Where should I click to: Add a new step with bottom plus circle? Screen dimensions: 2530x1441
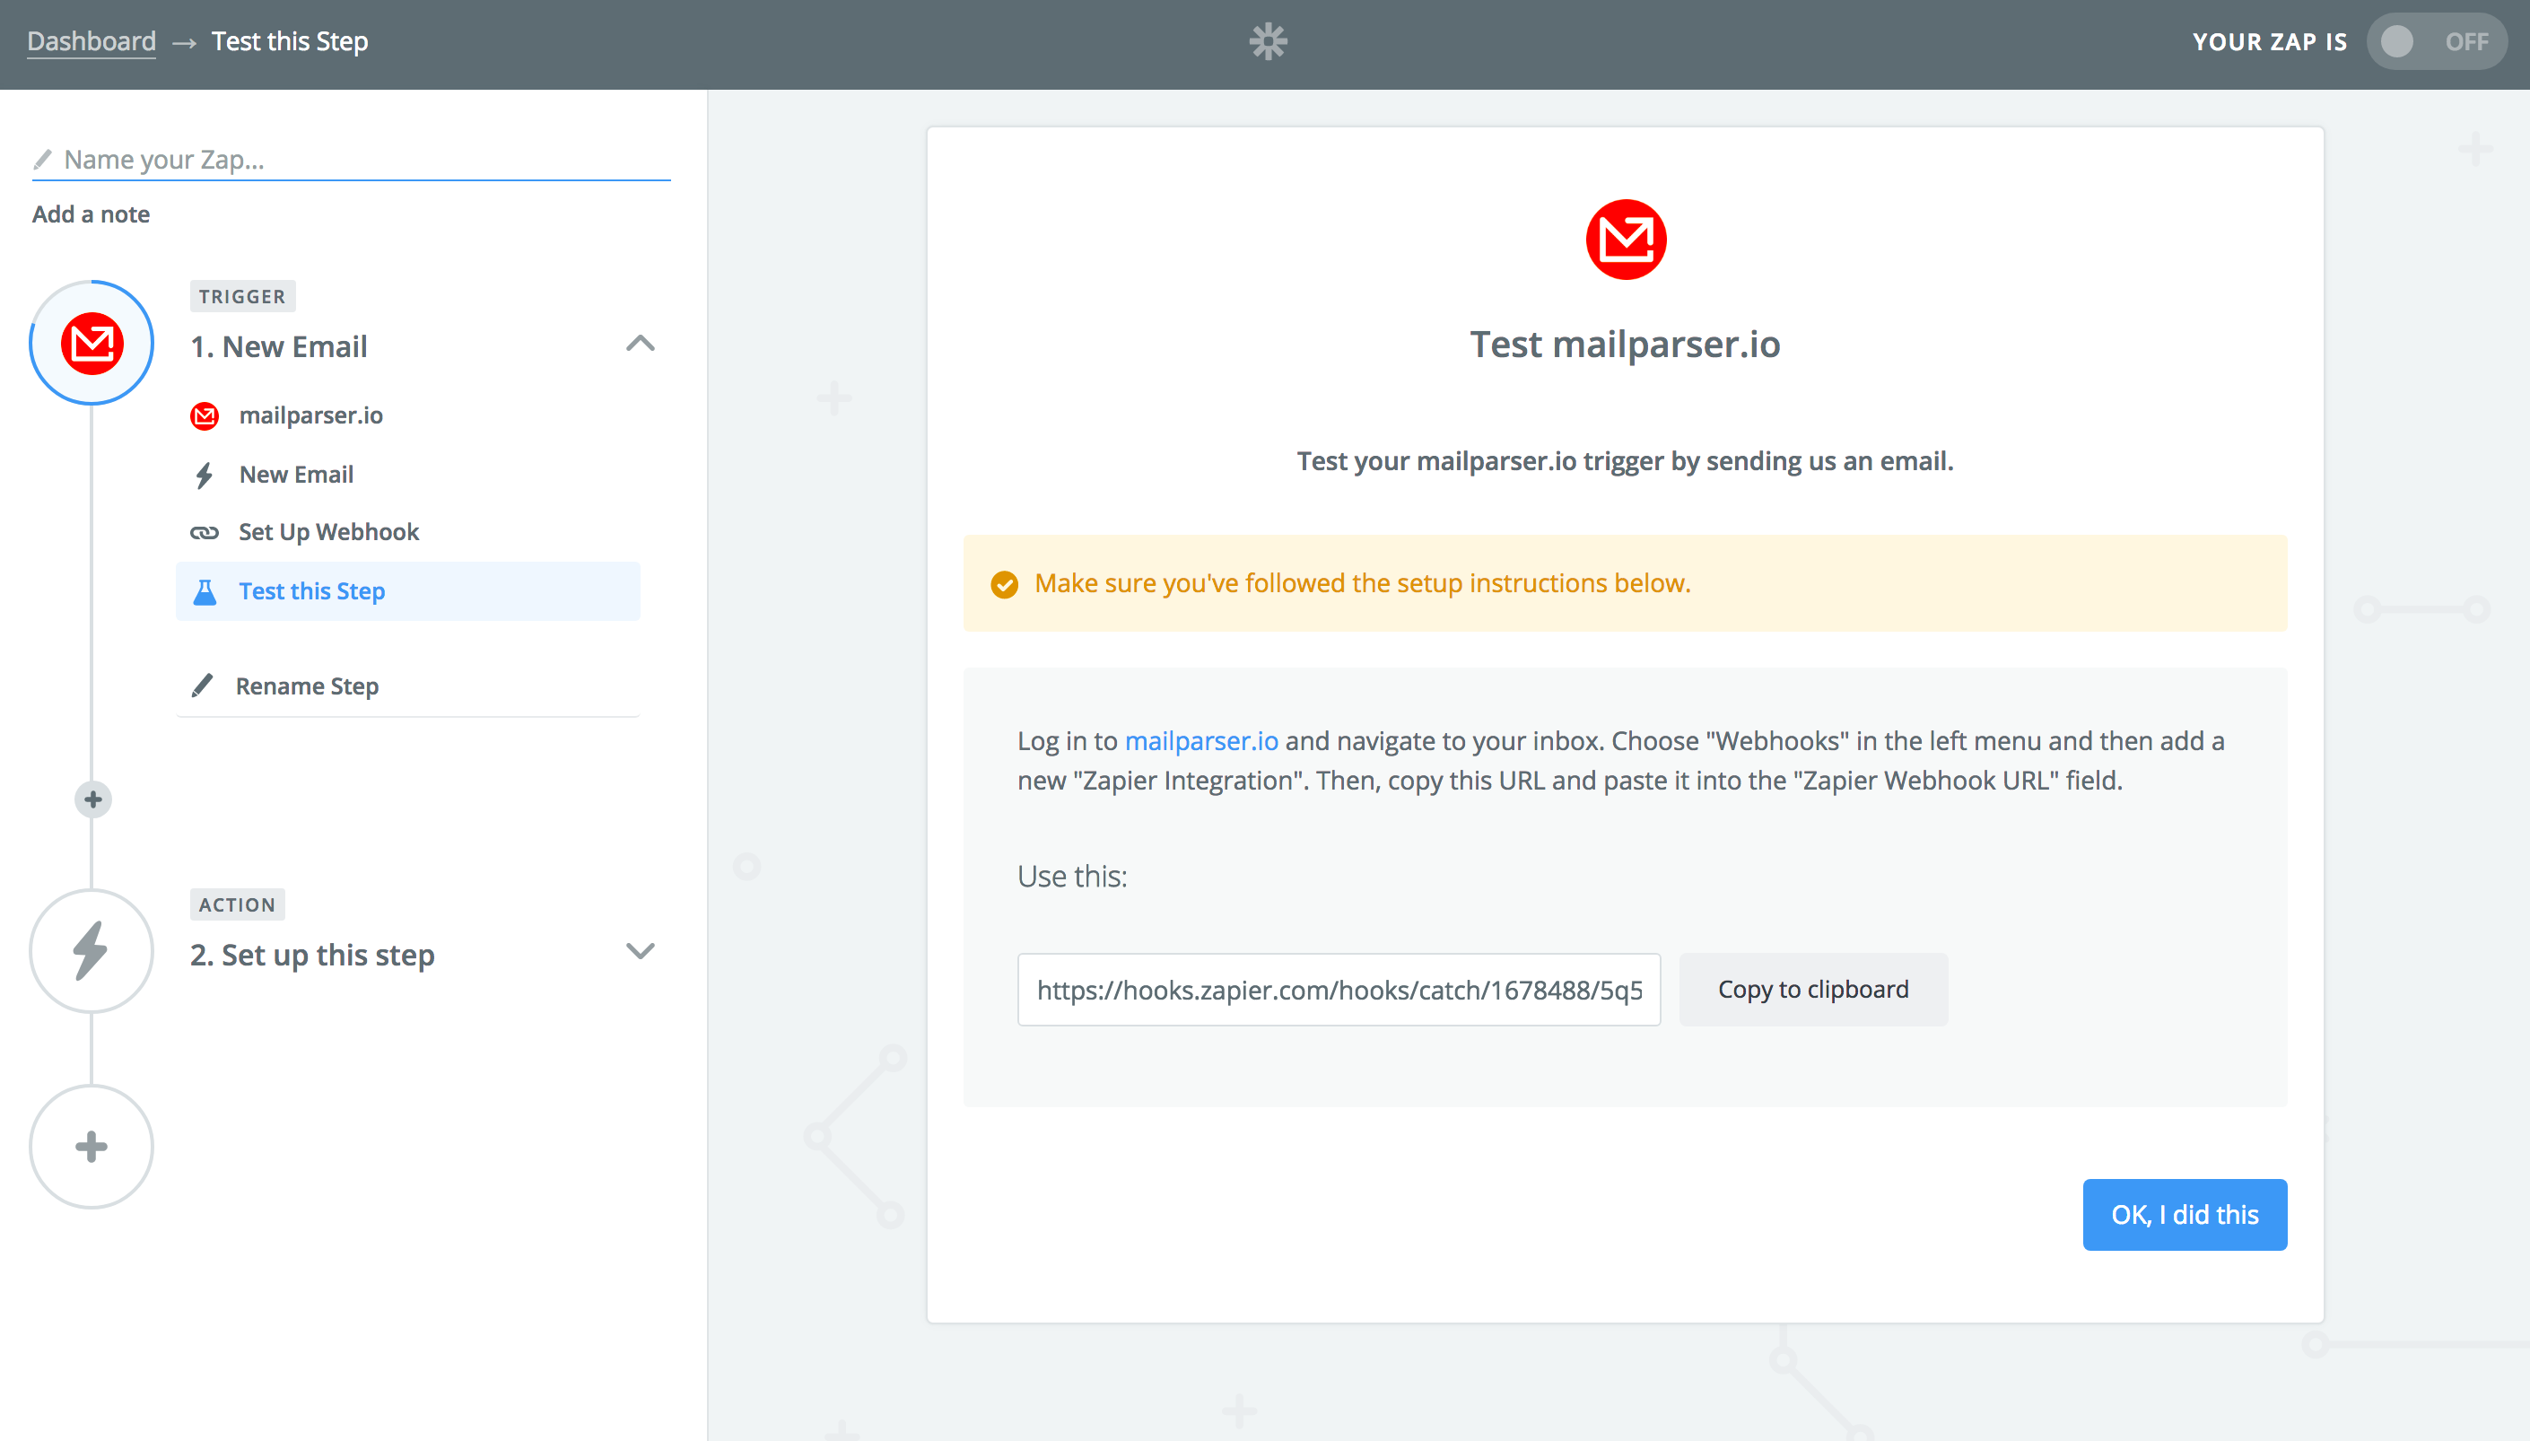coord(92,1146)
